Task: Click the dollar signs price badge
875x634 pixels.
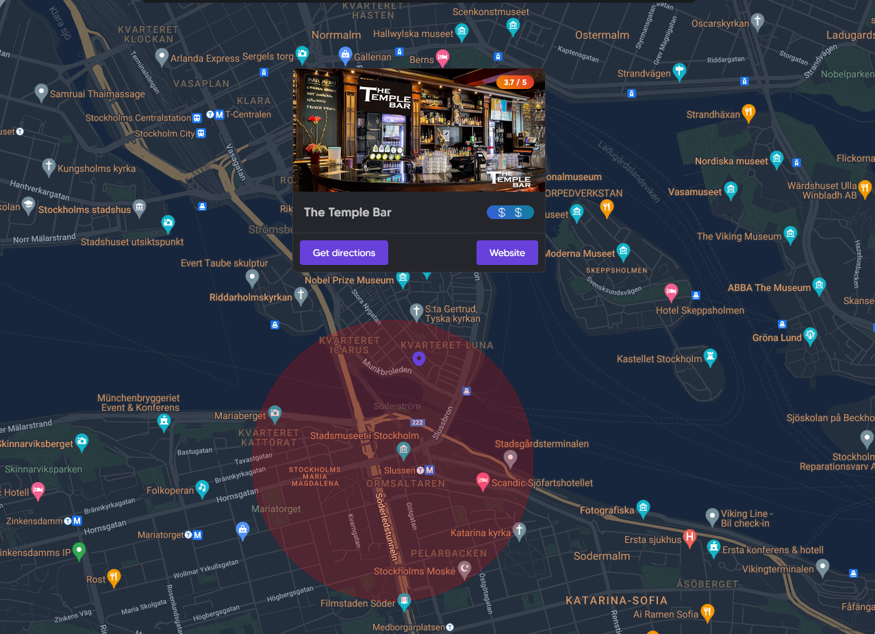Action: (510, 212)
